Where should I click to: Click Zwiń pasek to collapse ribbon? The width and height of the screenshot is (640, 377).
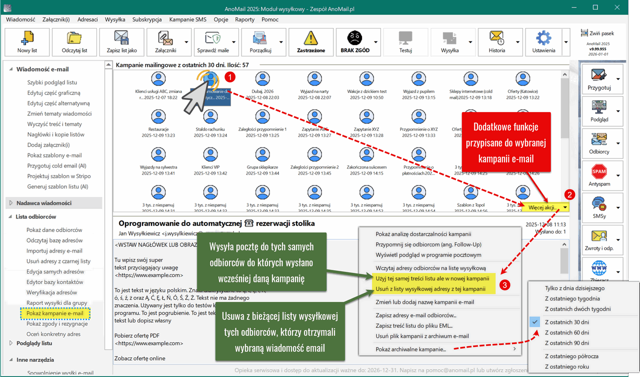point(598,33)
